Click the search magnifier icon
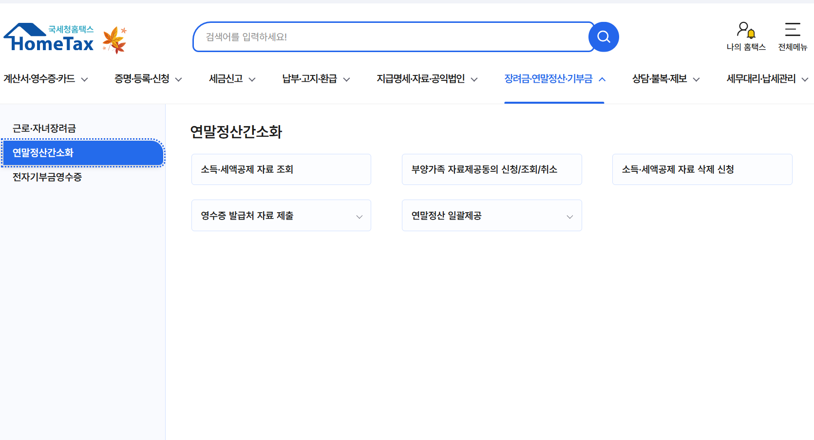 pos(604,37)
